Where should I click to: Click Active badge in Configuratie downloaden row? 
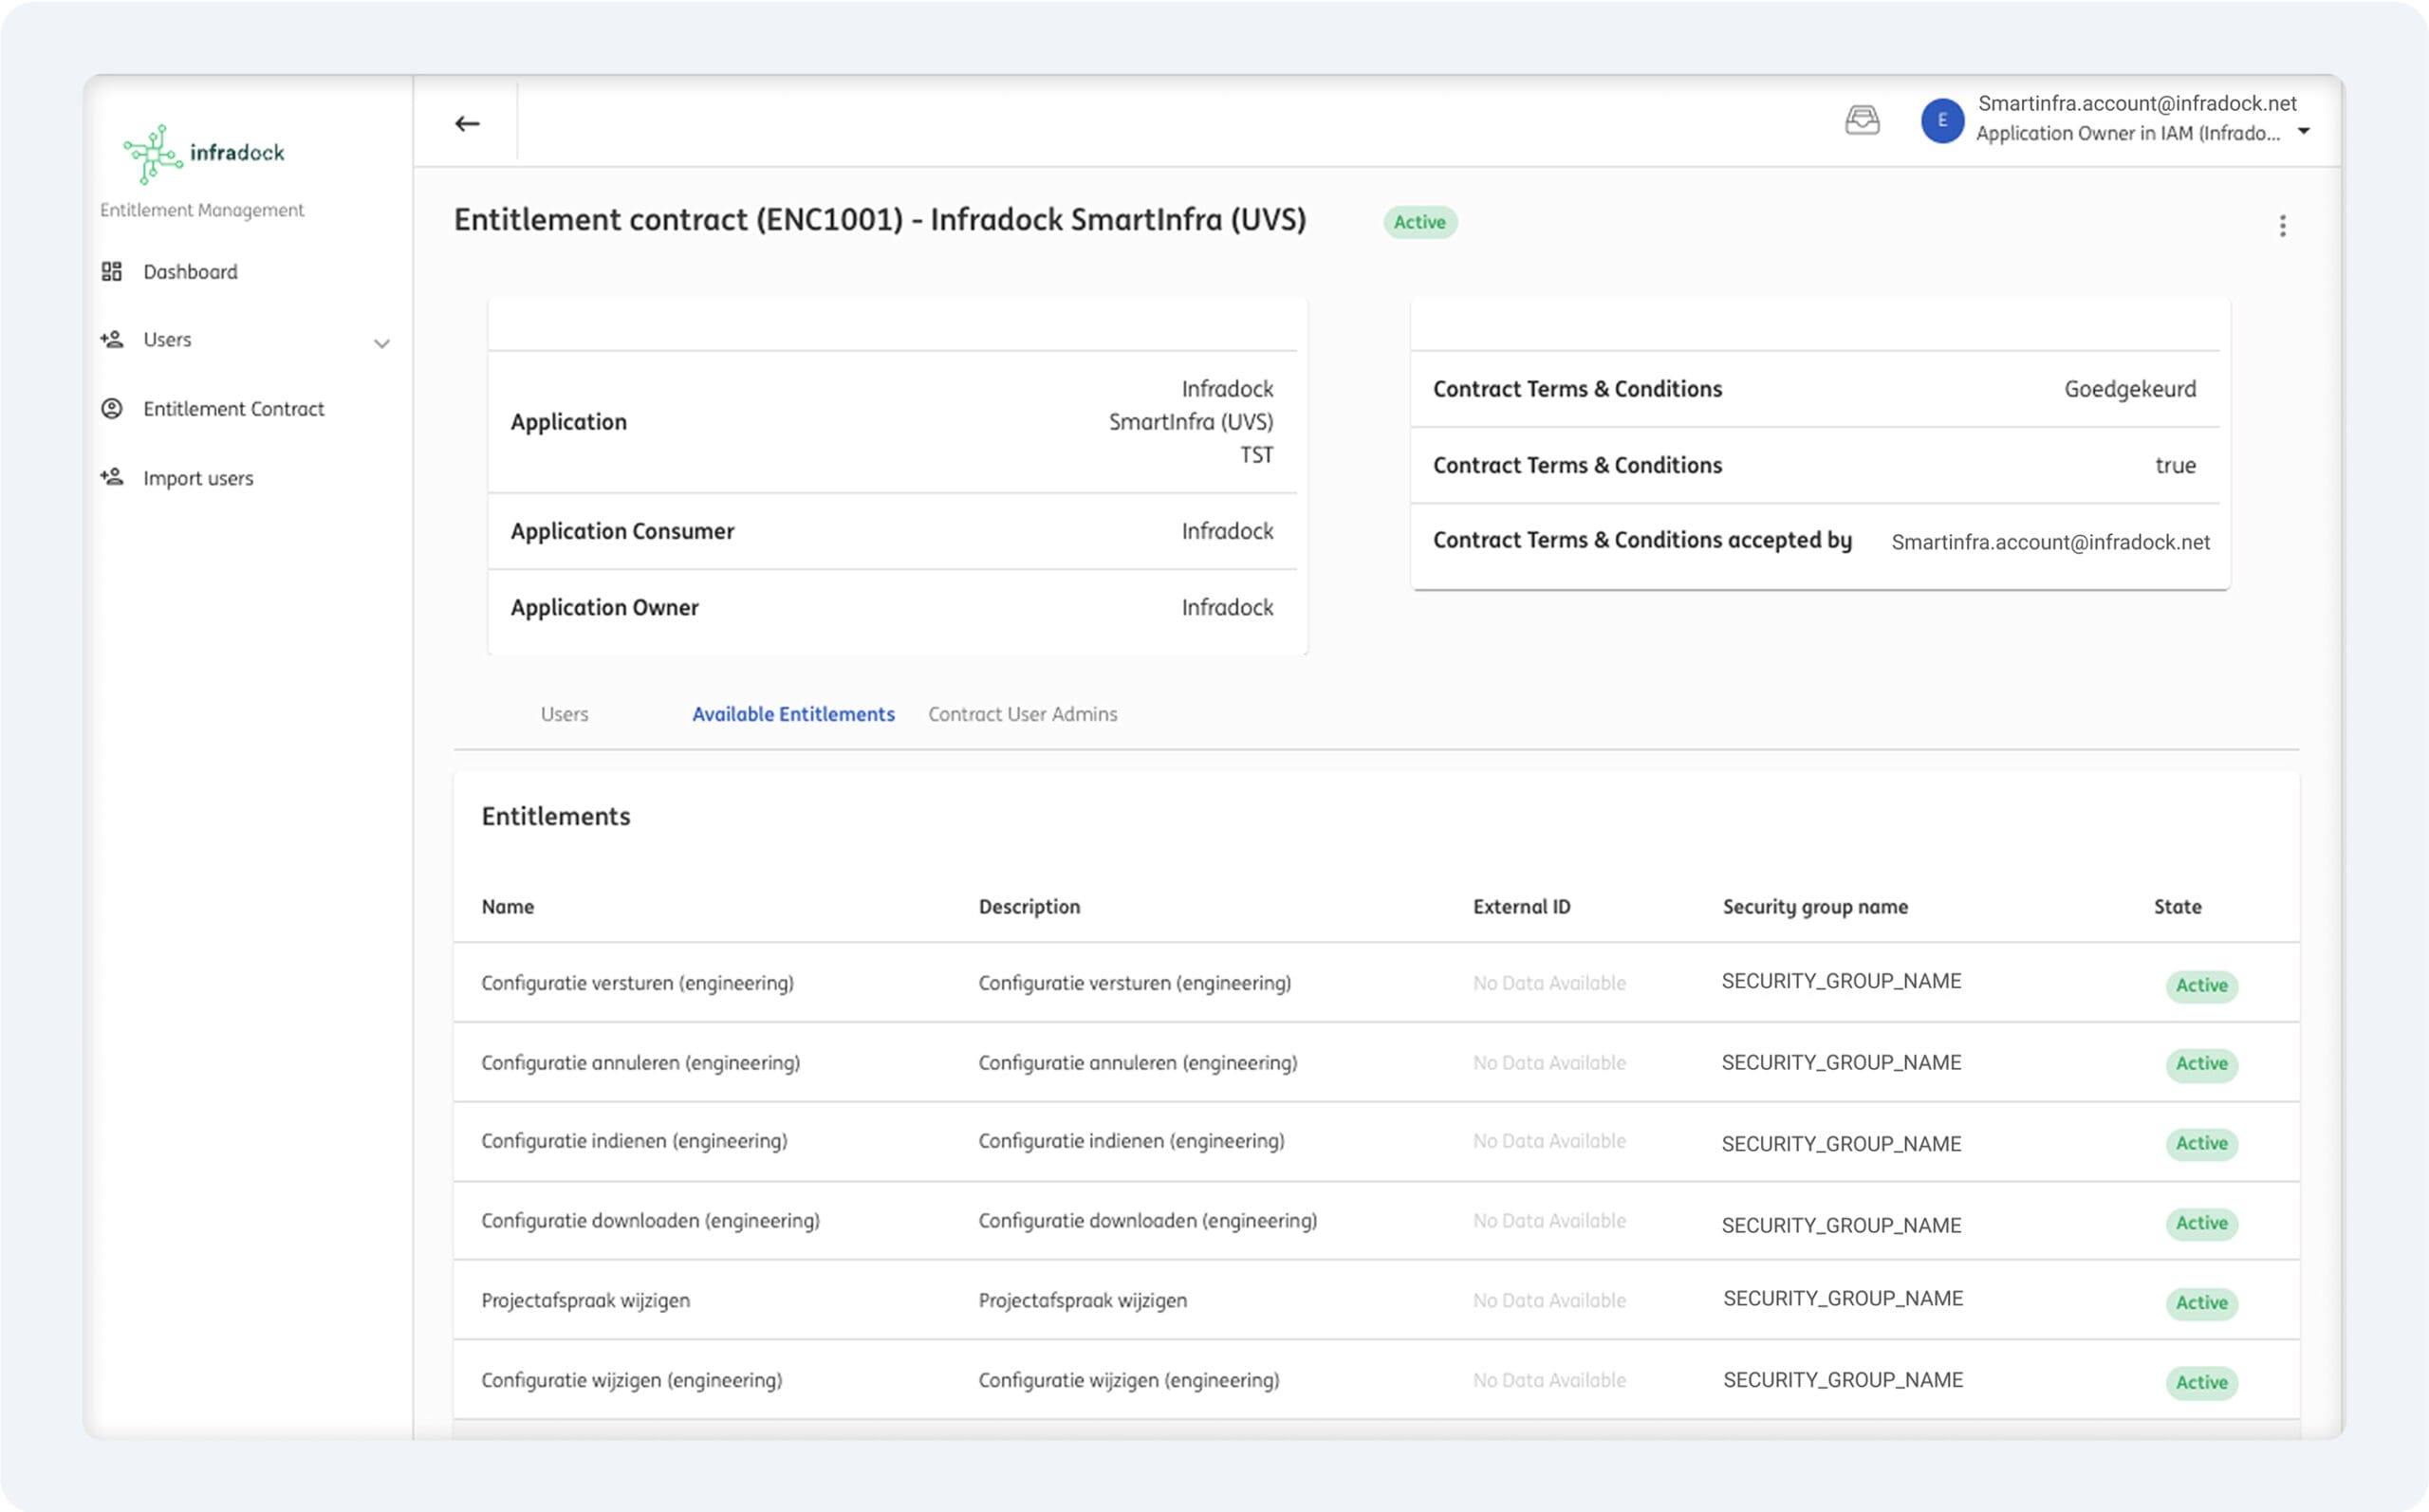click(x=2201, y=1223)
